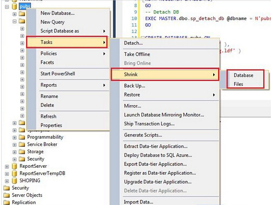Click the Service Broker folder icon
Screen dimensions: 272x205
pyautogui.click(x=22, y=145)
